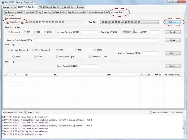This screenshot has width=187, height=140.
Task: Select Access Password radio in Lock Tag
Action: click(9, 50)
